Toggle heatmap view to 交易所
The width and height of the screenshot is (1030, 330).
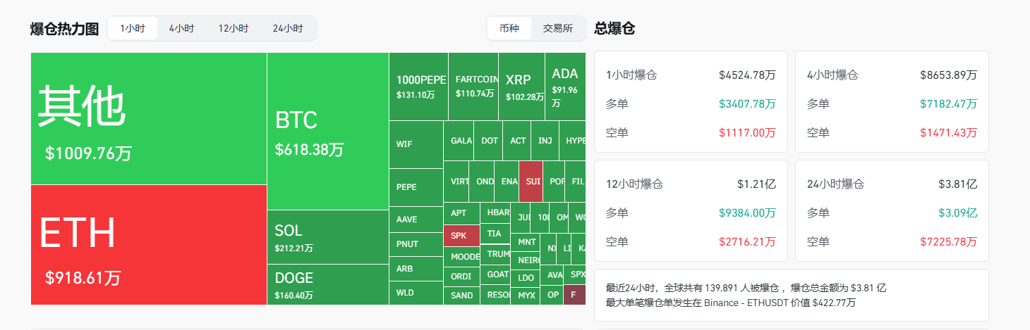(557, 29)
